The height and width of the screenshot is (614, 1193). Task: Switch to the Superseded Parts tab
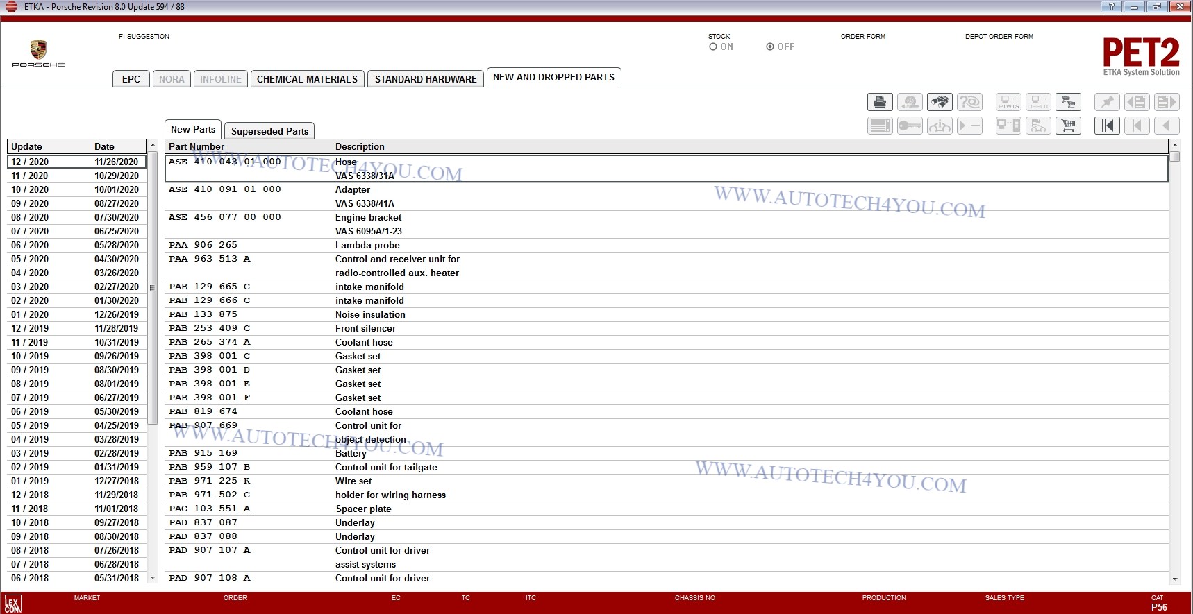[269, 131]
